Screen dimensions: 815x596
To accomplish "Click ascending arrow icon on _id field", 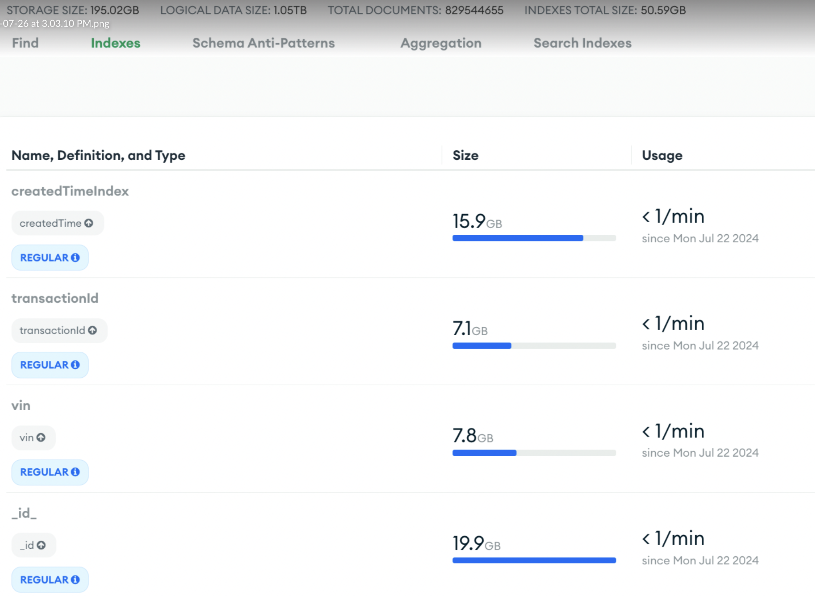I will click(x=41, y=545).
